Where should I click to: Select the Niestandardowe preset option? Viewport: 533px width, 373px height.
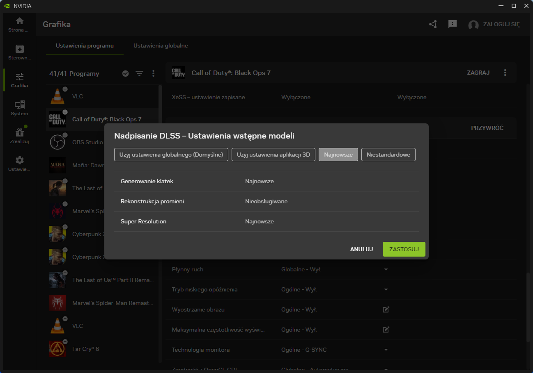click(388, 155)
